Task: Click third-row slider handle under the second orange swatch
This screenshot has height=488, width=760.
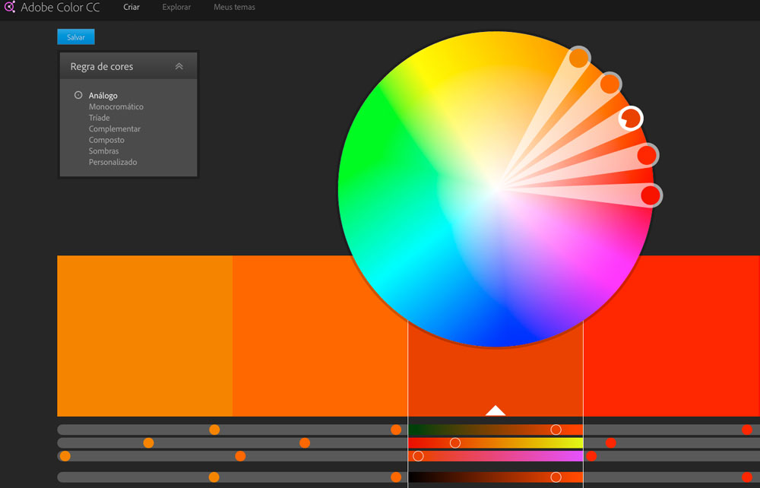Action: tap(240, 456)
